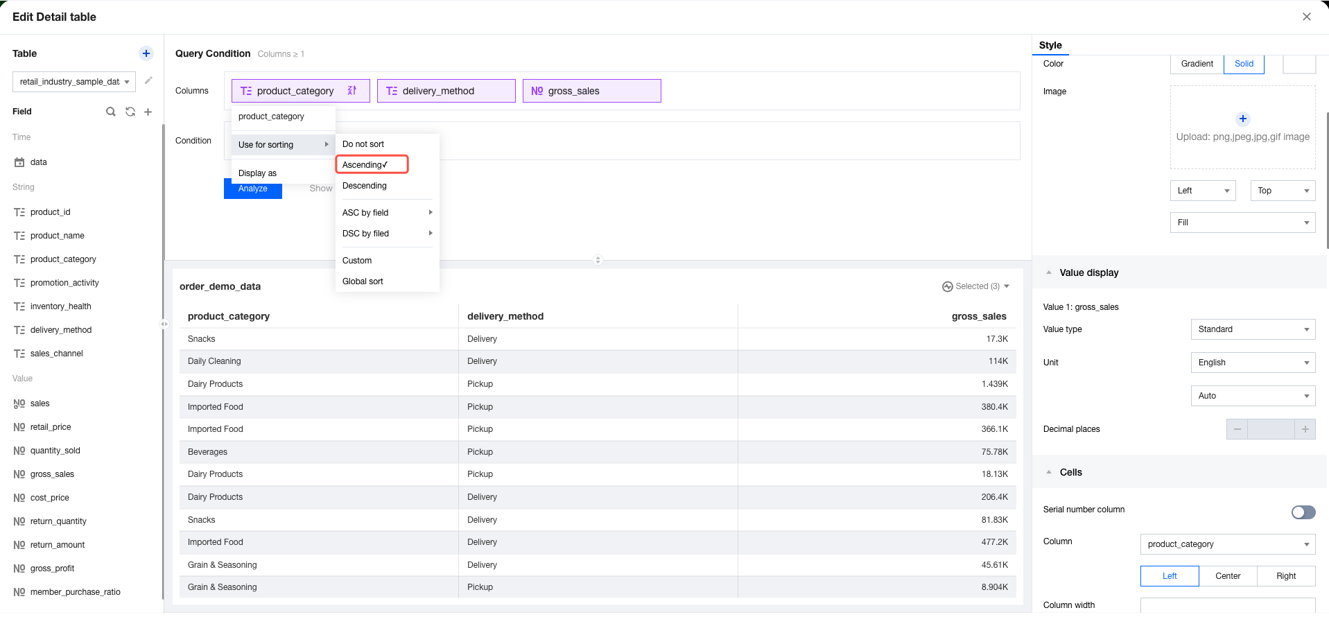
Task: Open ASC by field submenu
Action: (x=386, y=213)
